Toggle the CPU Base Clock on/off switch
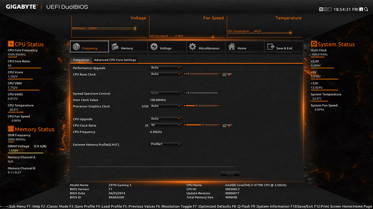The image size is (373, 209). click(227, 74)
